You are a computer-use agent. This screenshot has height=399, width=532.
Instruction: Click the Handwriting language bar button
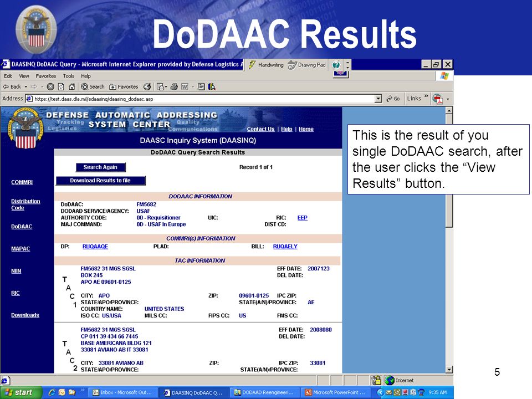pos(267,65)
